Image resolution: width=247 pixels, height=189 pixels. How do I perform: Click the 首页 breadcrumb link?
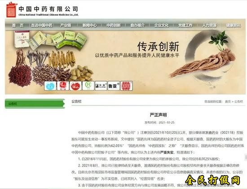[x=228, y=101]
